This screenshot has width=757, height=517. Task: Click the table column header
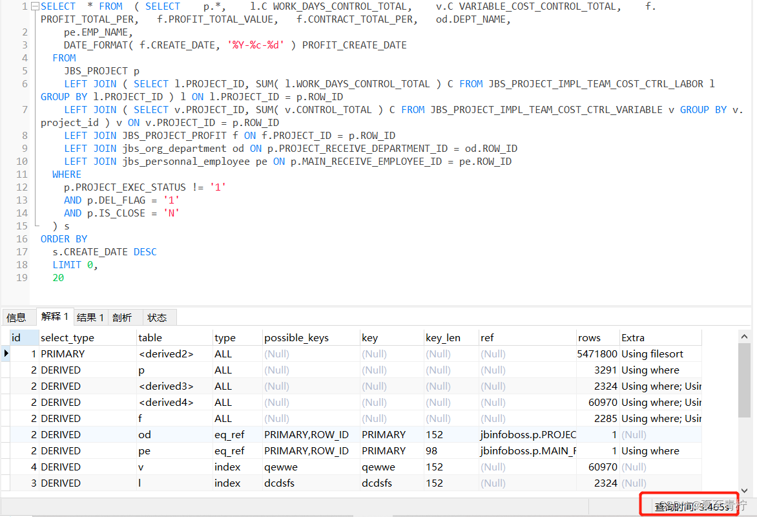click(x=175, y=338)
